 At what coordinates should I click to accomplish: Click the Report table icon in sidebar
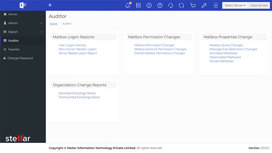(5, 32)
